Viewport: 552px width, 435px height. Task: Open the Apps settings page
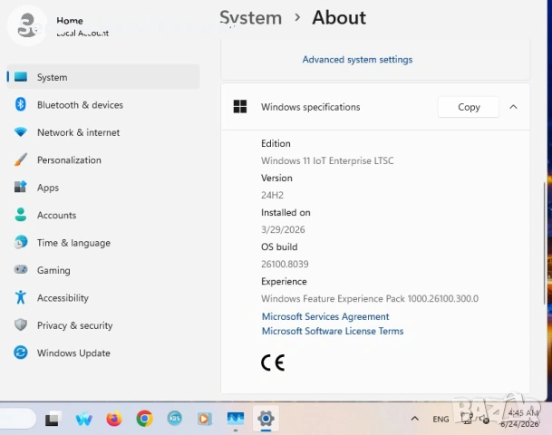point(103,188)
